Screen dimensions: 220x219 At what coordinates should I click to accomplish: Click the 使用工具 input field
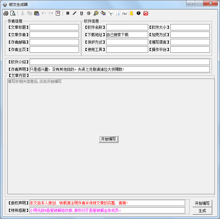(127, 50)
